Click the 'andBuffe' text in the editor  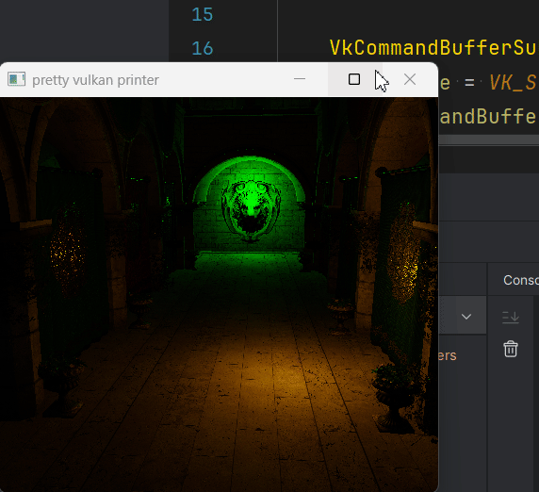coord(488,117)
